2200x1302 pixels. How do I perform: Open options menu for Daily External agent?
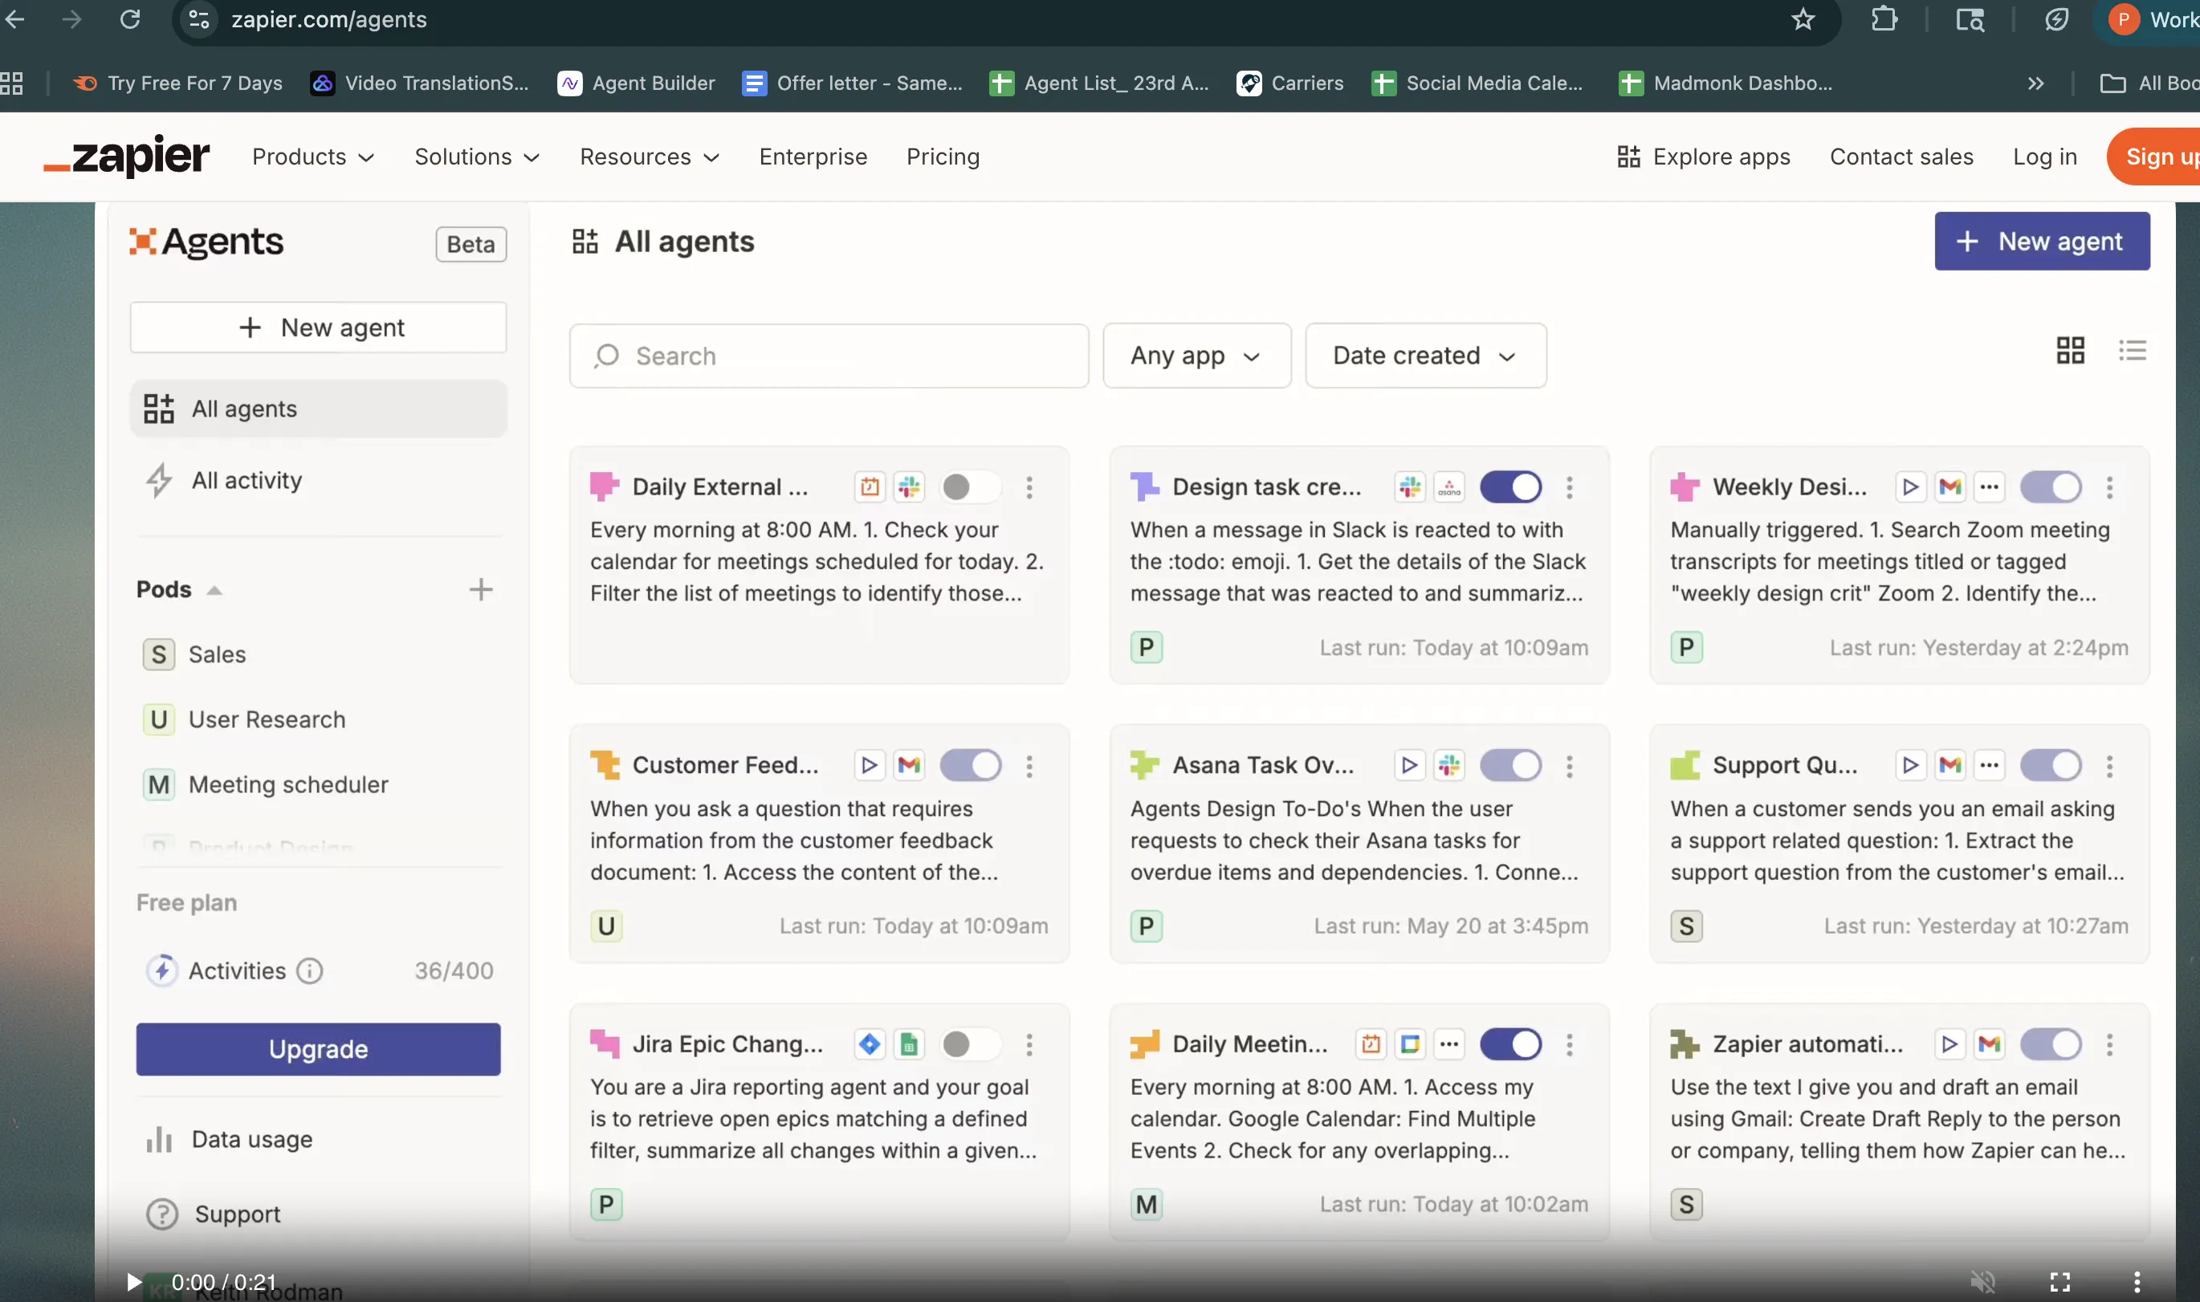pyautogui.click(x=1029, y=487)
